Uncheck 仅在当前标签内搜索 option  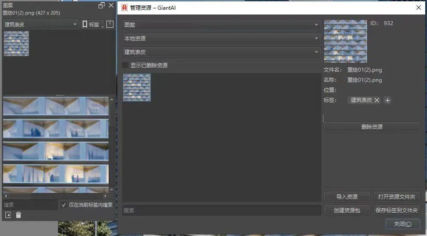point(64,205)
